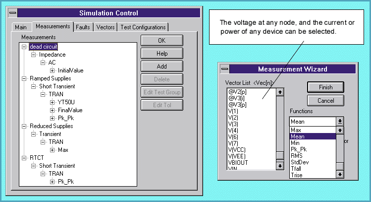Image resolution: width=371 pixels, height=202 pixels.
Task: Switch to the Faults tab
Action: [83, 27]
